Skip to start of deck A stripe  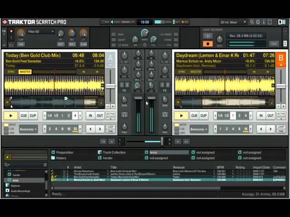(x=7, y=102)
